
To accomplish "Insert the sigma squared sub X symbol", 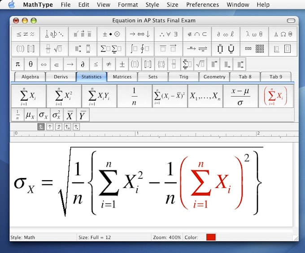I will [57, 115].
